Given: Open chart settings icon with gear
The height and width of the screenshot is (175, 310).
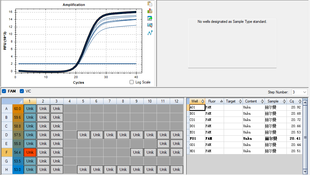Looking at the screenshot, I should point(150,11).
